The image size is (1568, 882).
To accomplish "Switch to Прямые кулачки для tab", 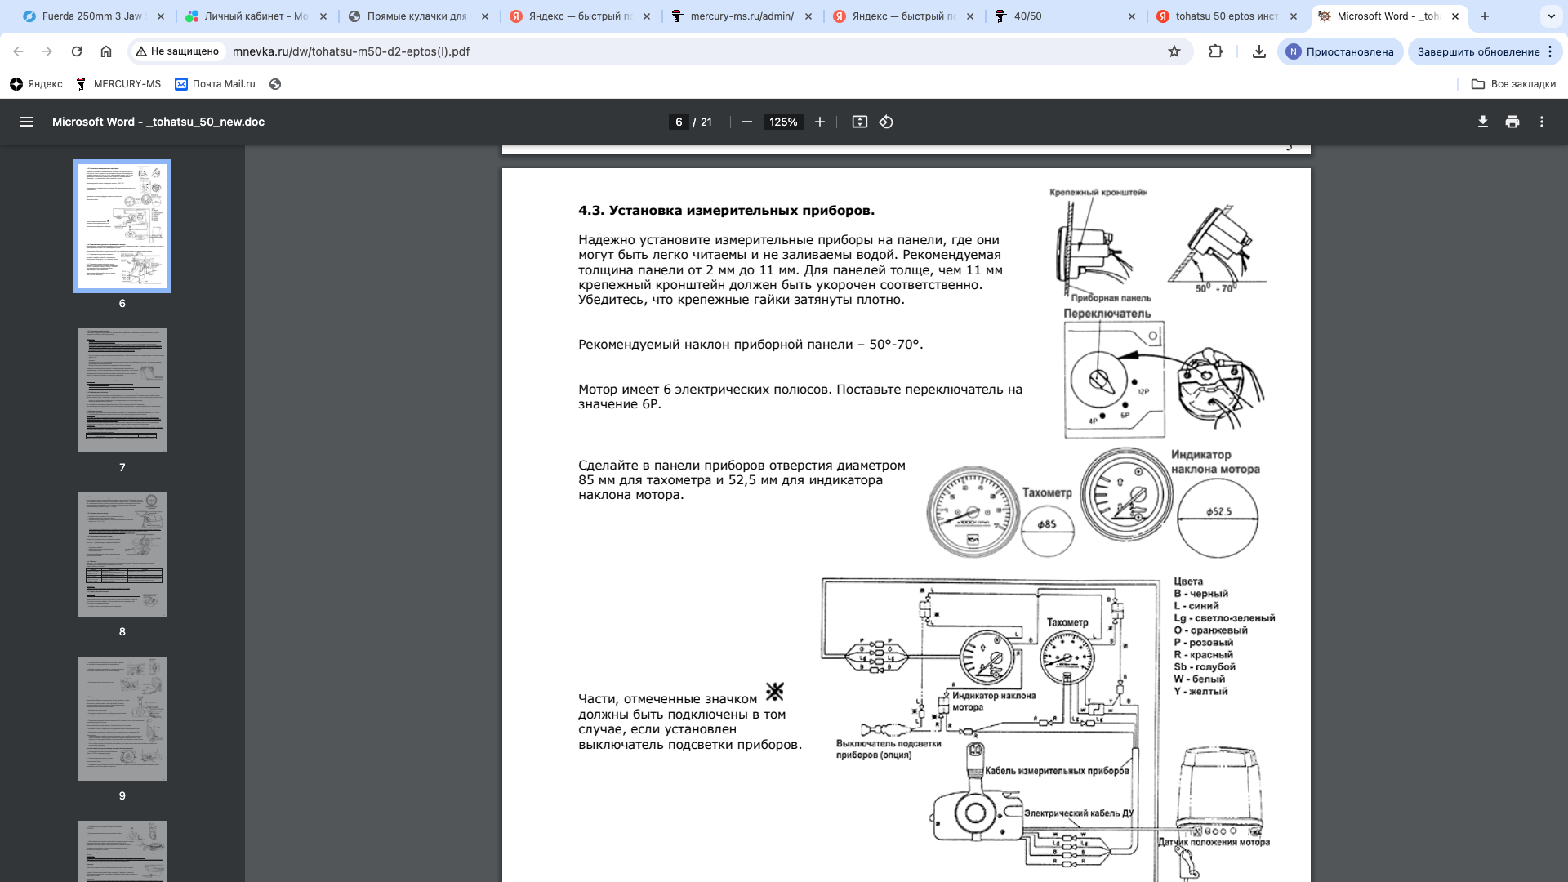I will pyautogui.click(x=418, y=16).
